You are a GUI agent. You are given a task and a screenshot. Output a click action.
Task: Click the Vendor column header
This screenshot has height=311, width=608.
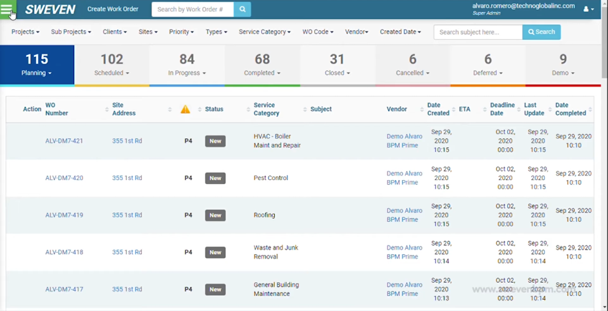(396, 109)
